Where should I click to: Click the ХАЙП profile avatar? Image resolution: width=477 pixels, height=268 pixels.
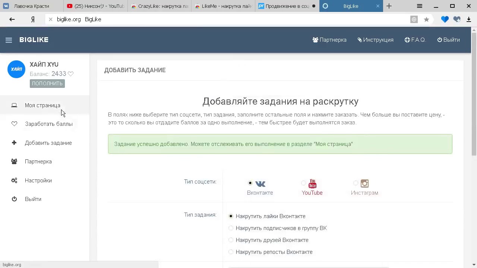16,69
